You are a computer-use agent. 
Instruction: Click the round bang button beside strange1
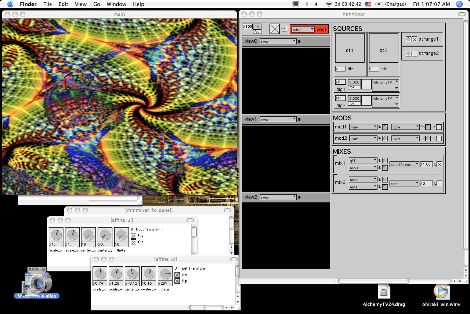[x=408, y=39]
